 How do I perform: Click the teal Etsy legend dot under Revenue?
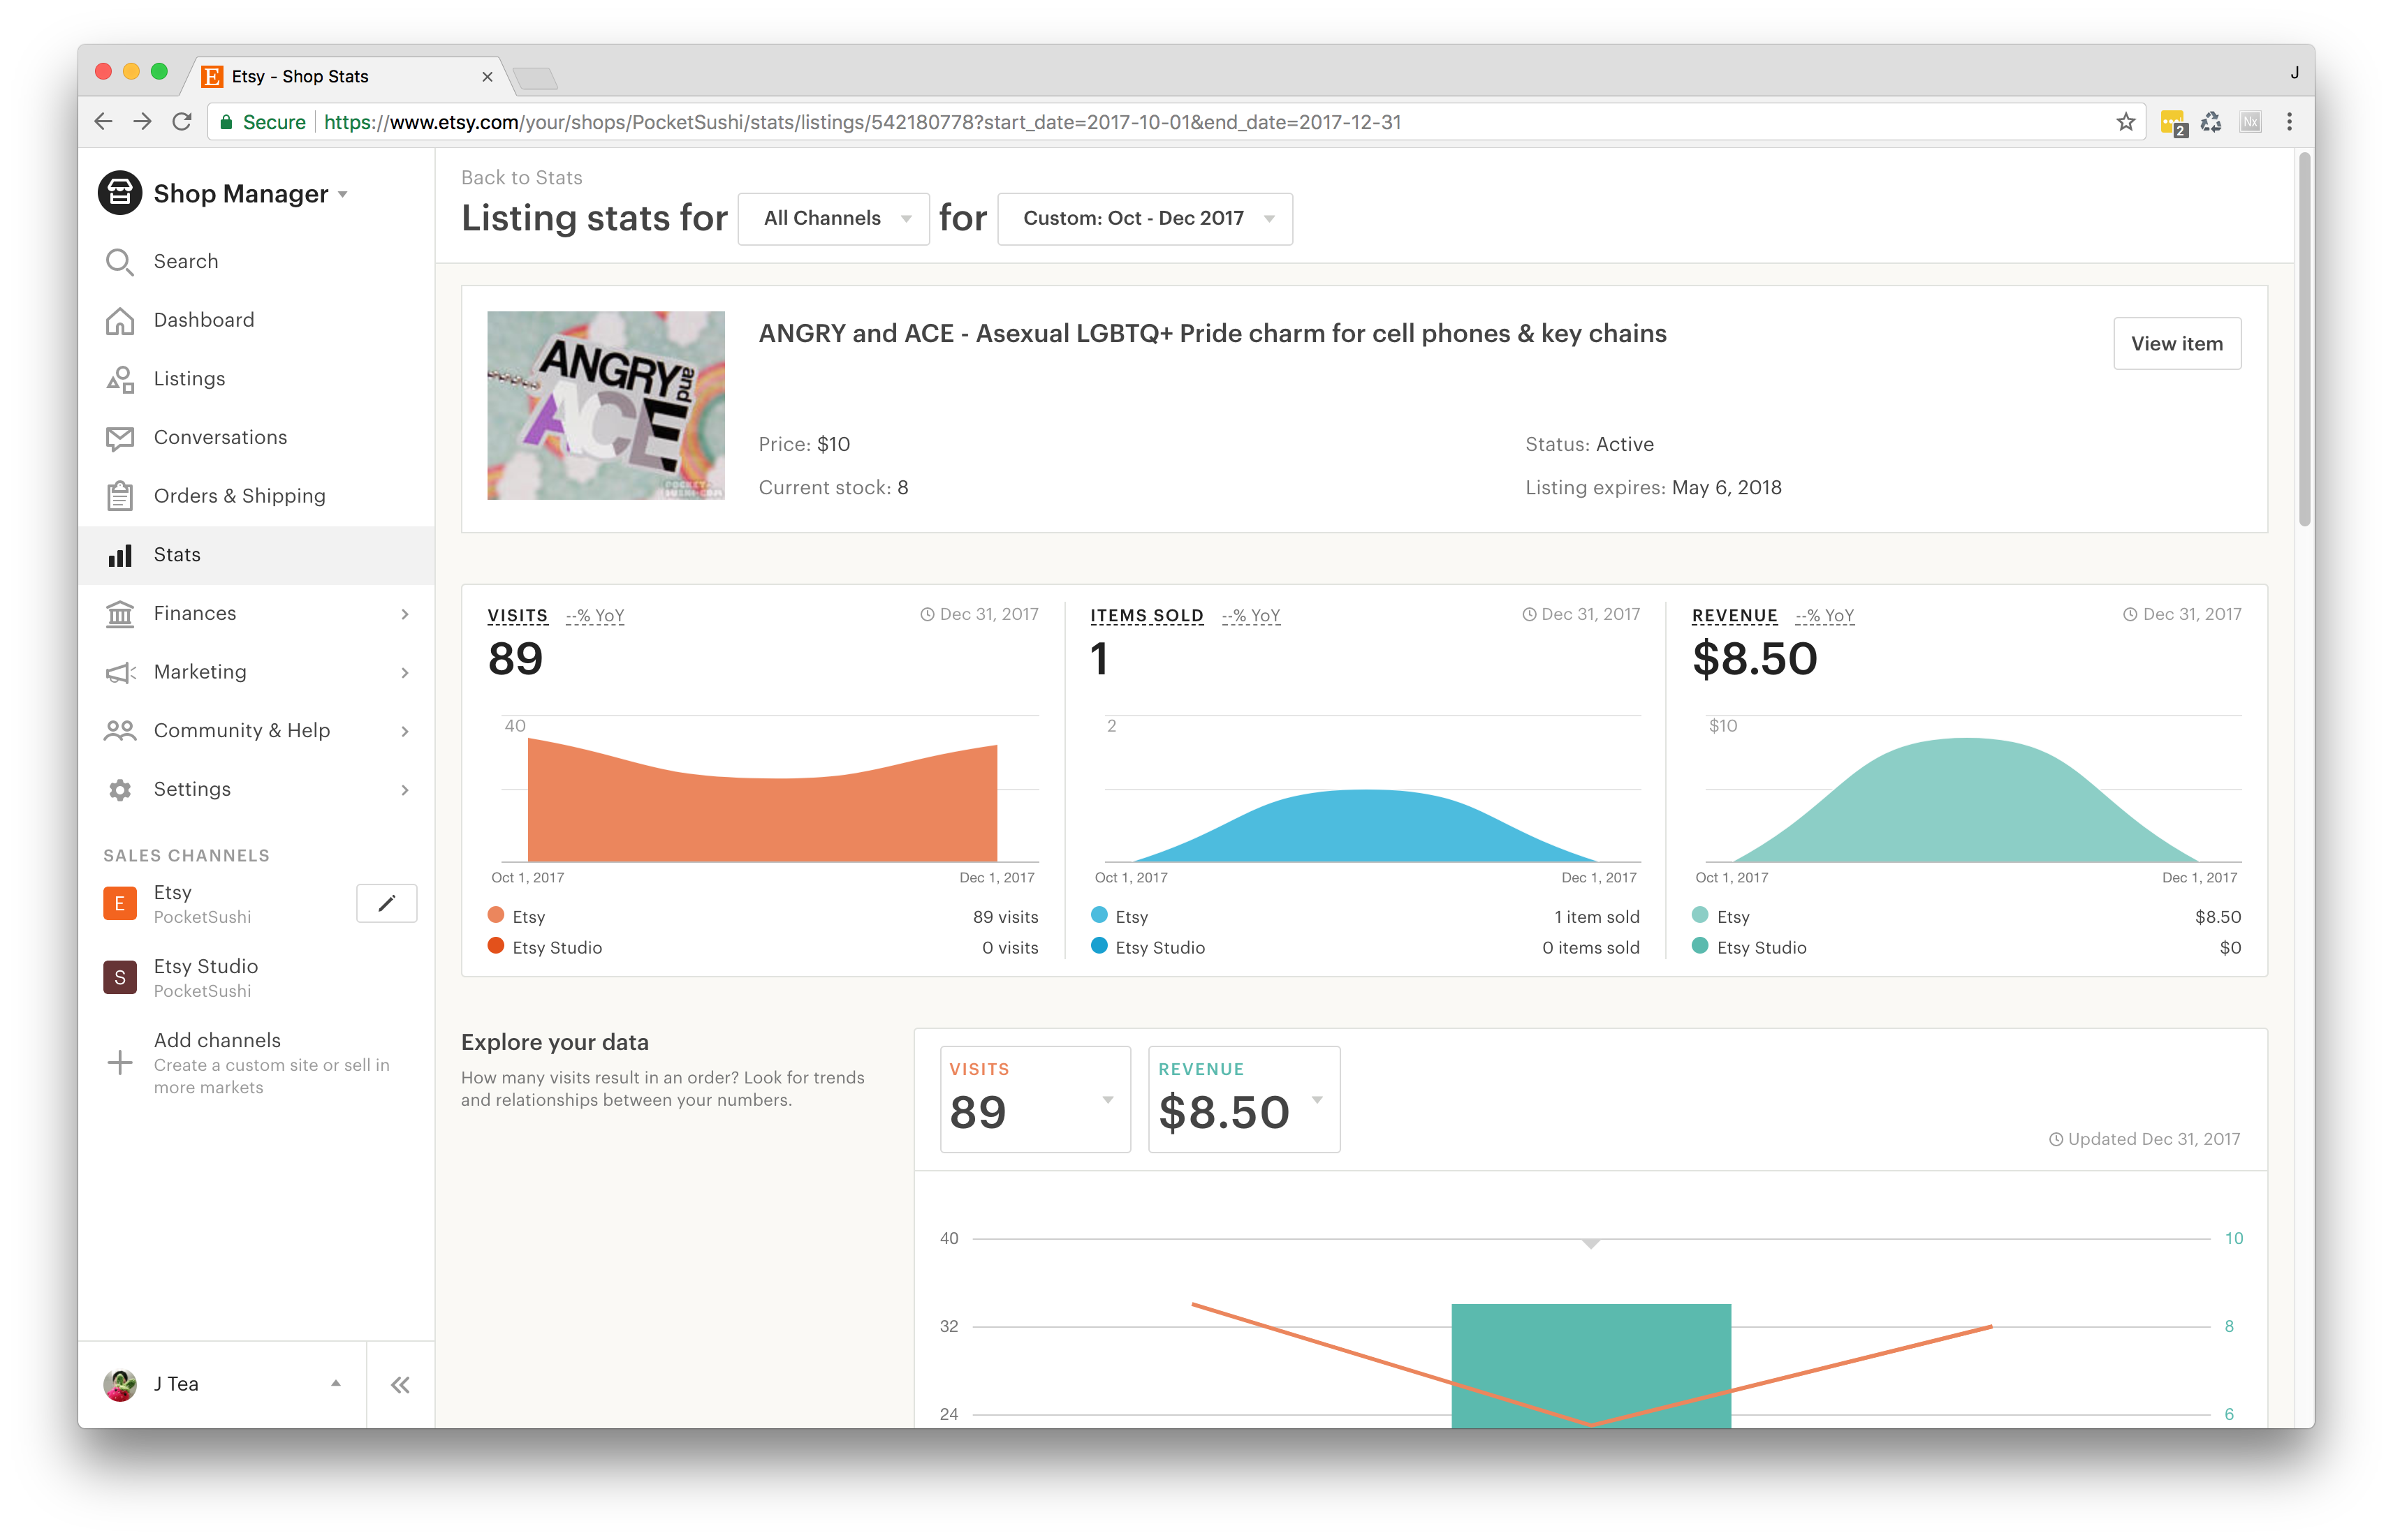[1699, 915]
